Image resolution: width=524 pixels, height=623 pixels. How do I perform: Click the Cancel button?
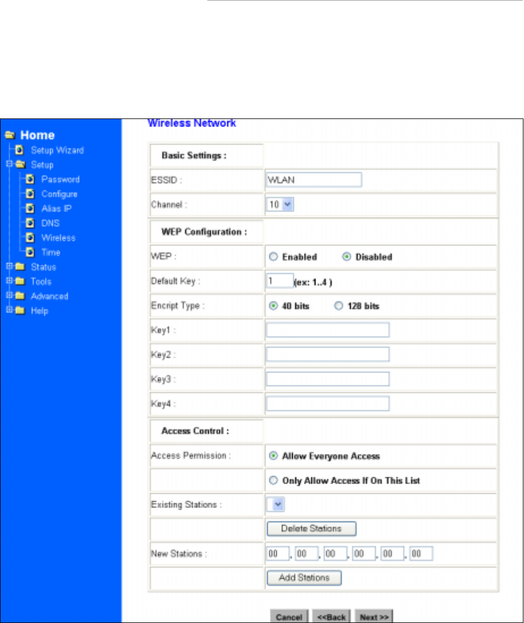[289, 616]
